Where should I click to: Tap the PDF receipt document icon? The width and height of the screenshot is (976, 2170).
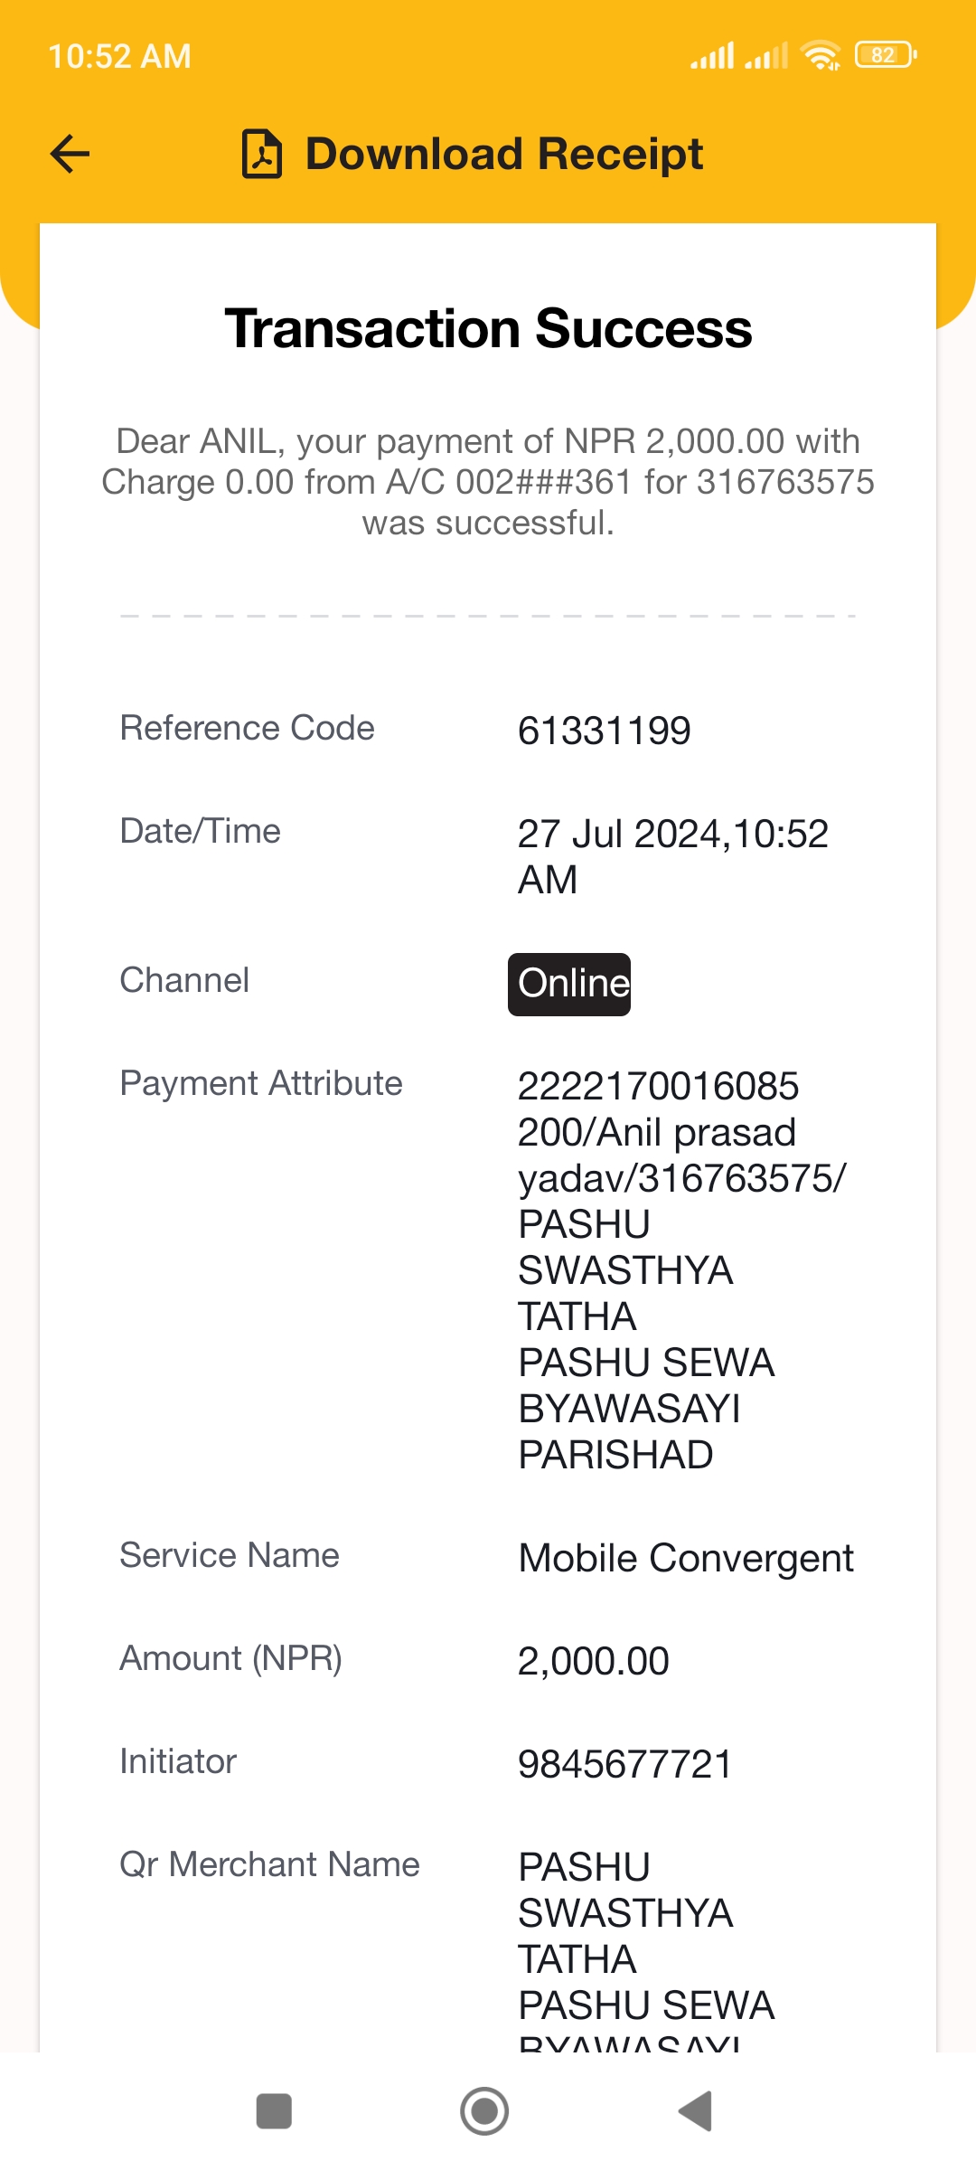(x=262, y=154)
